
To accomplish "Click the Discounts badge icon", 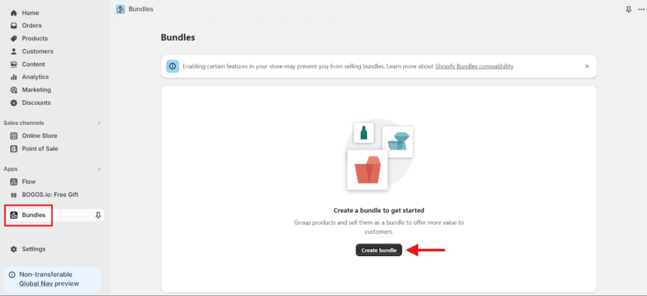I will (x=14, y=103).
